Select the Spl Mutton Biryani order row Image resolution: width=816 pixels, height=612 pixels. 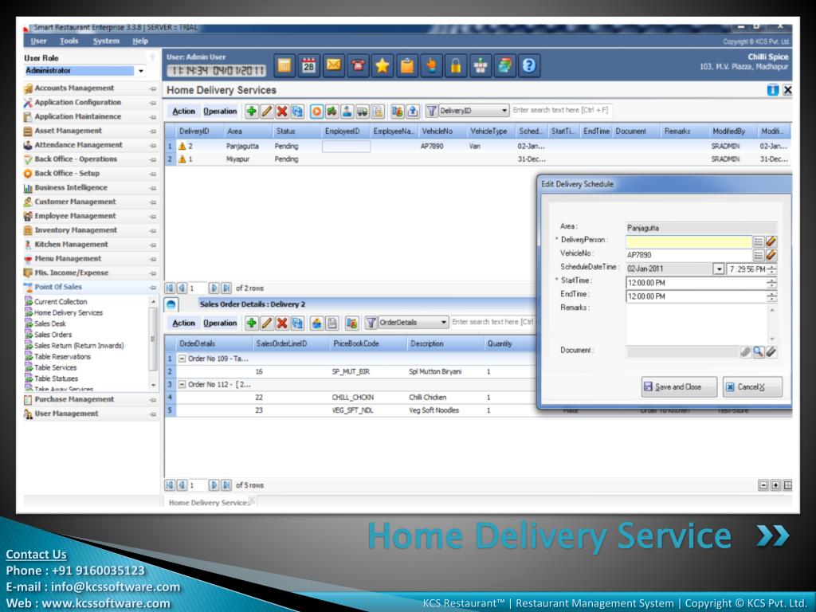[351, 371]
